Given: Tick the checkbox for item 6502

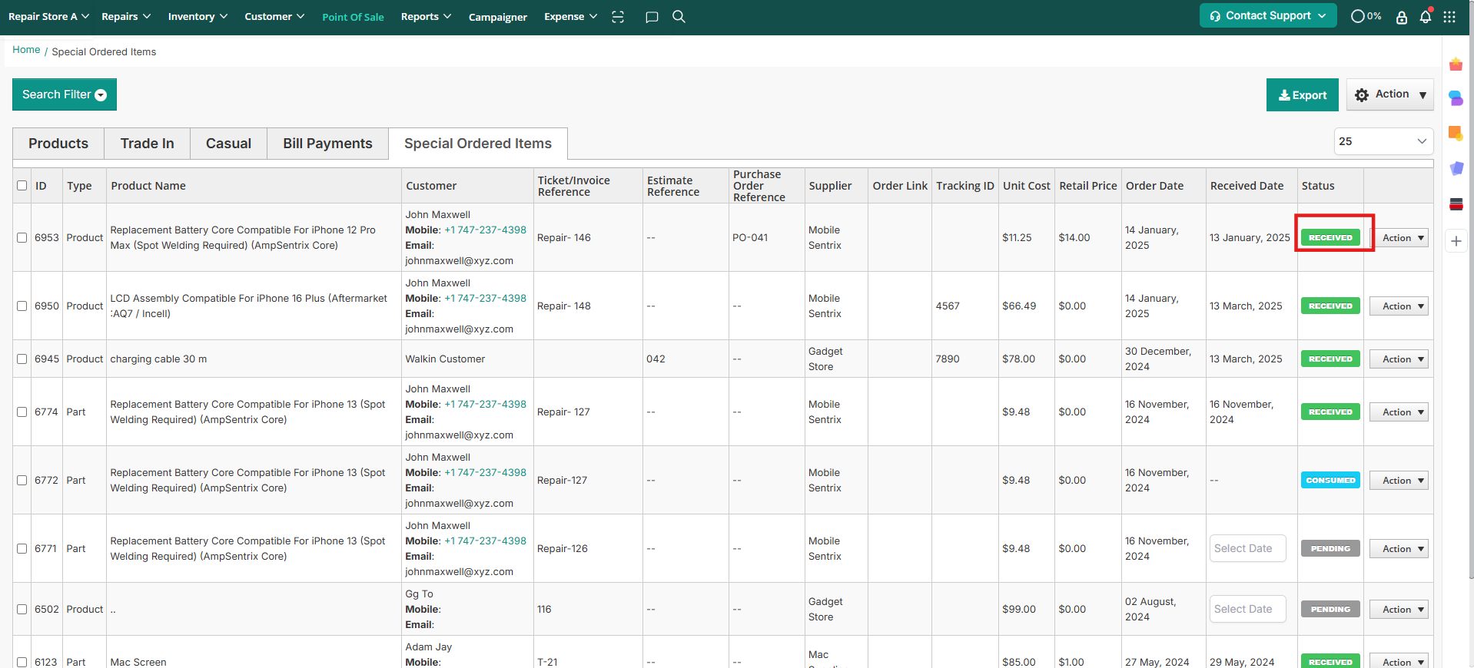Looking at the screenshot, I should [22, 610].
